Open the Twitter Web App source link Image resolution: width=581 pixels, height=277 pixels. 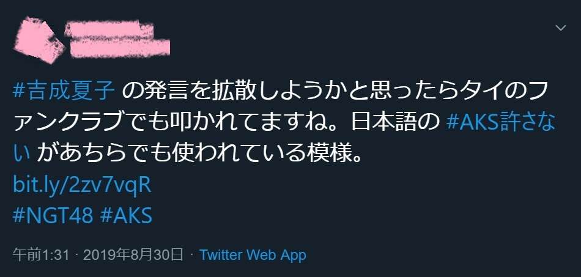pos(253,255)
